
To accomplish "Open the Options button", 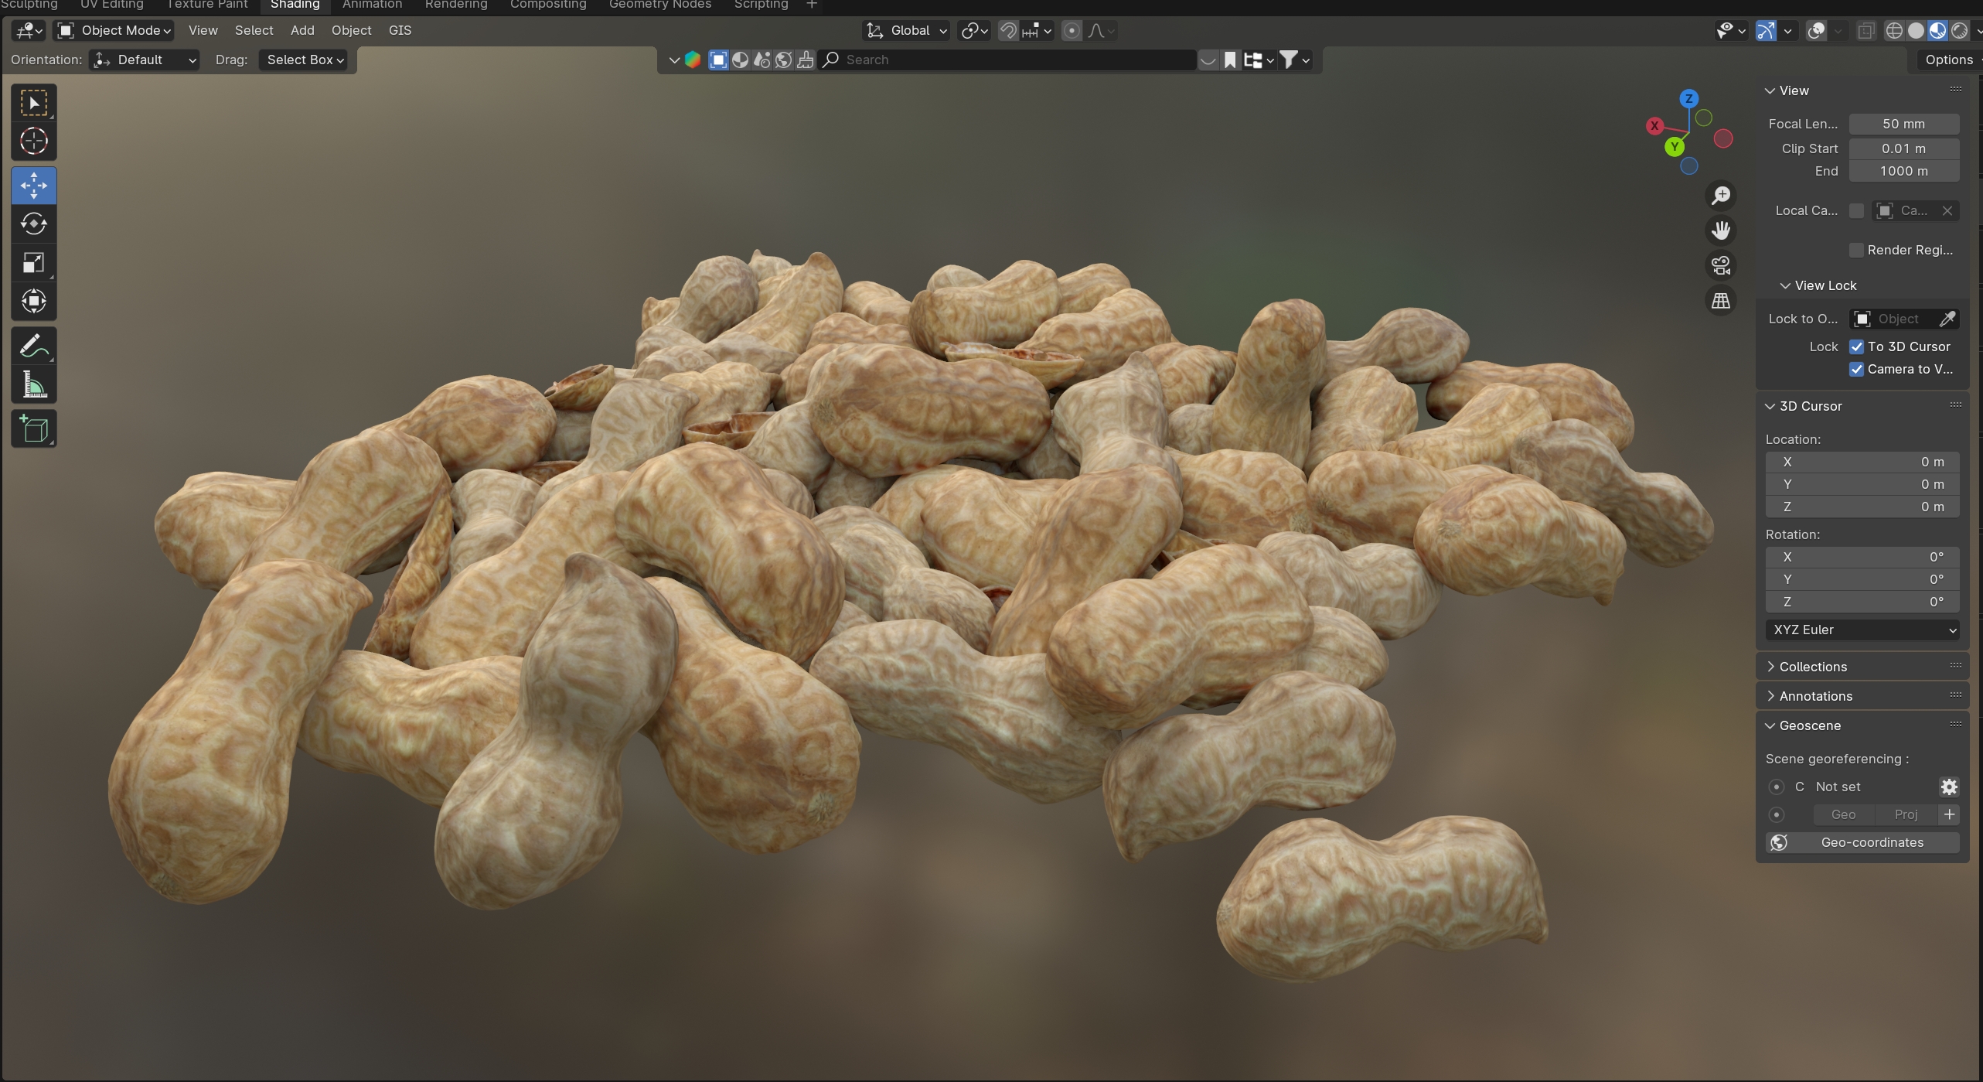I will [1948, 60].
